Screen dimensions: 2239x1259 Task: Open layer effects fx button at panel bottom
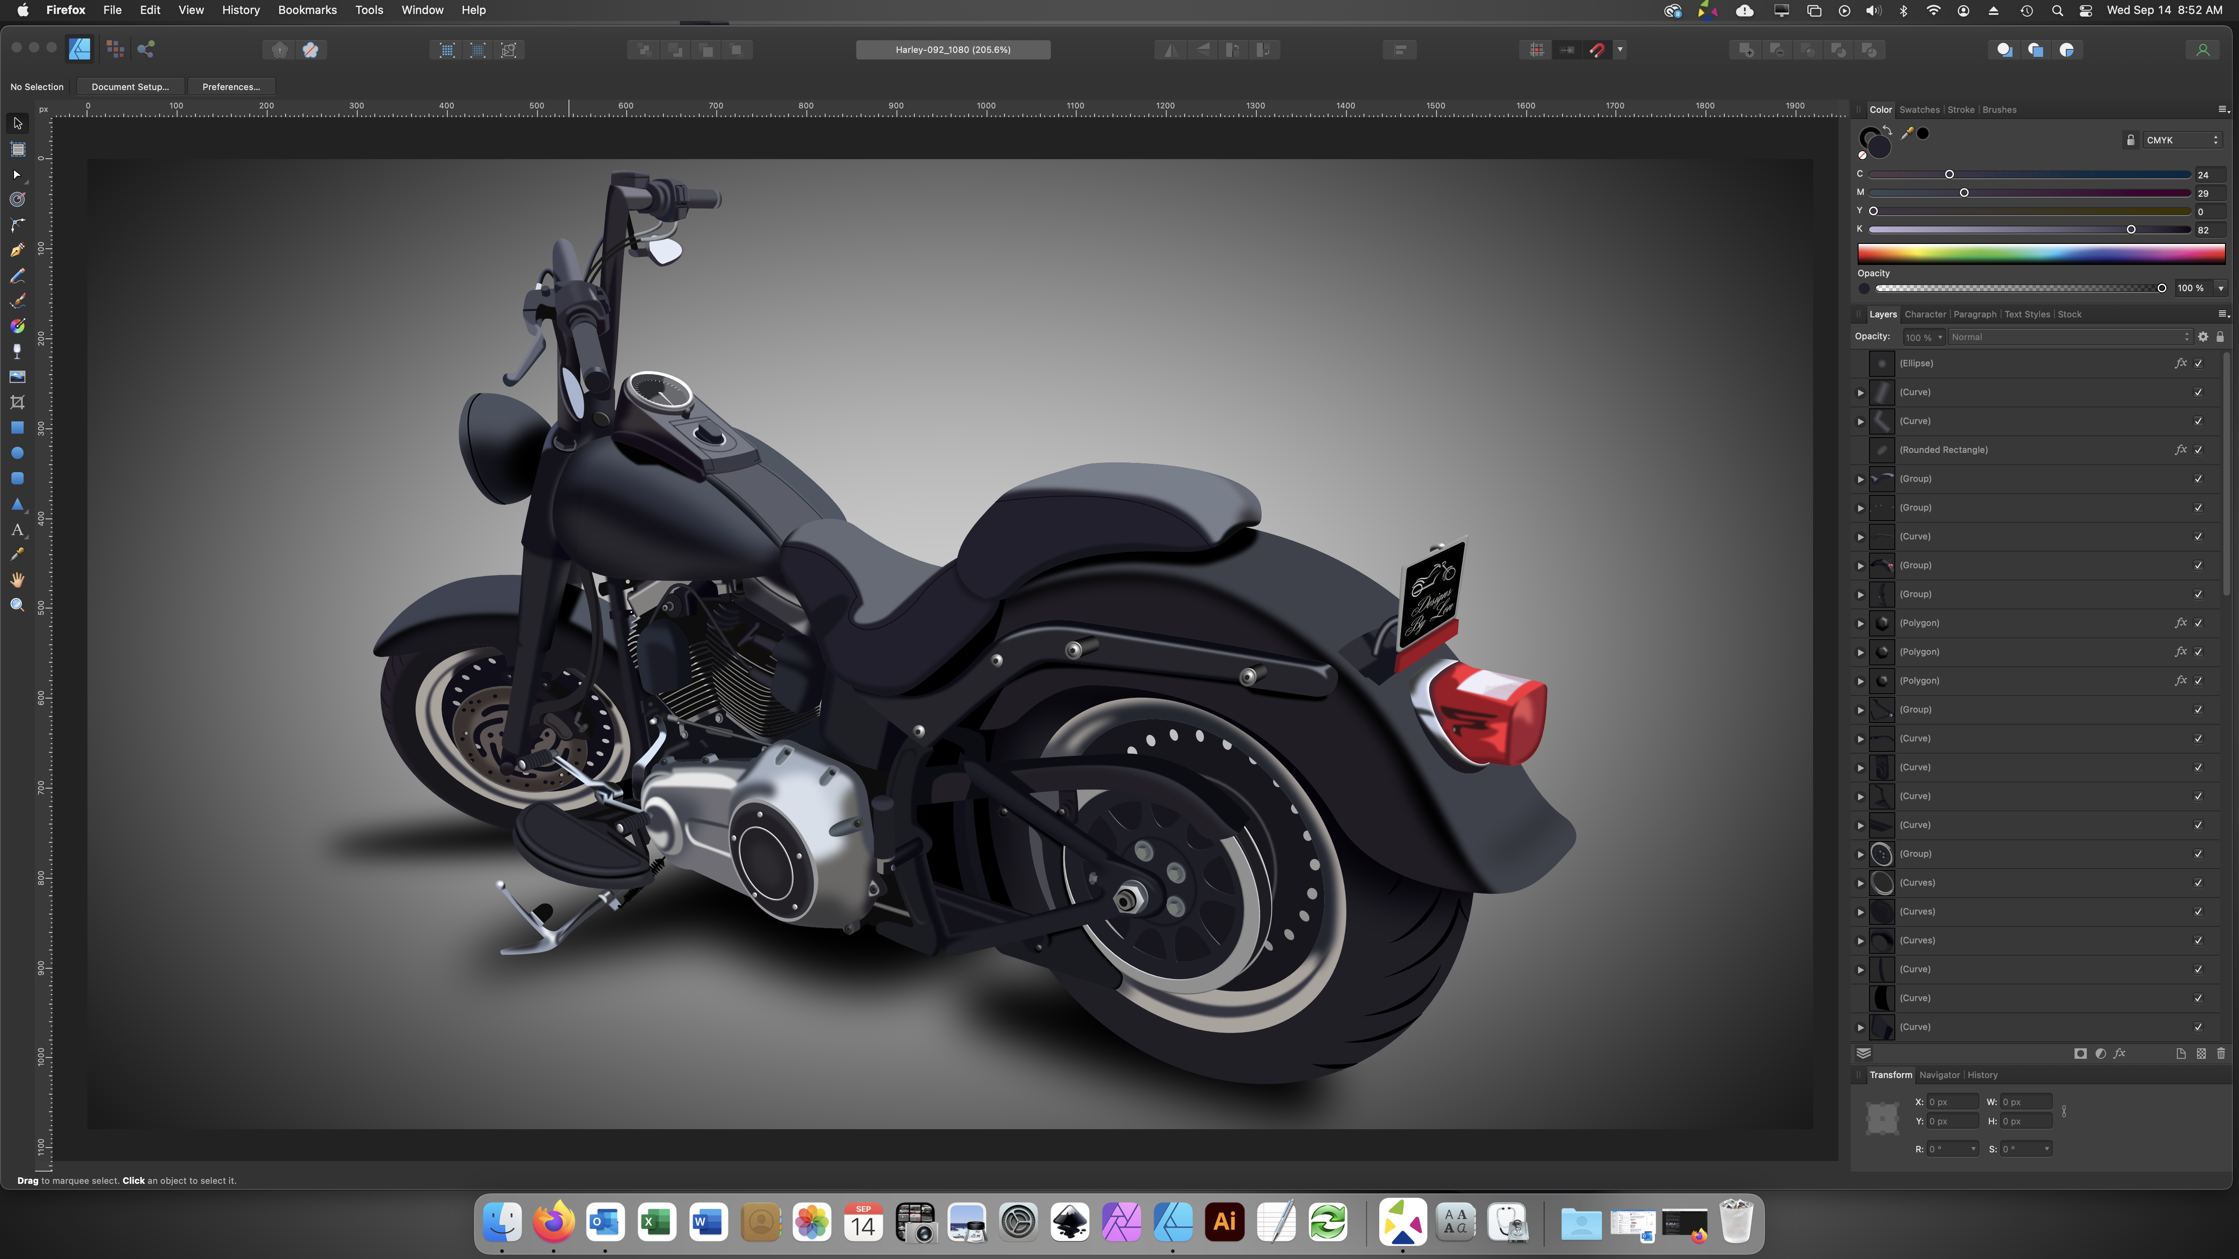click(2119, 1053)
